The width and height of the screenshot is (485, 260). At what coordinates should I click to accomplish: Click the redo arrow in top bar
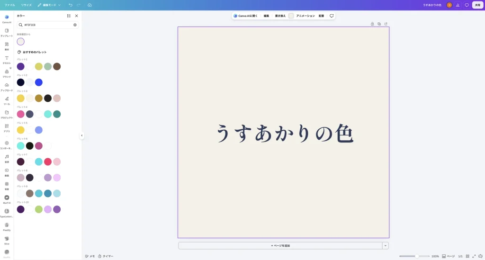click(79, 5)
